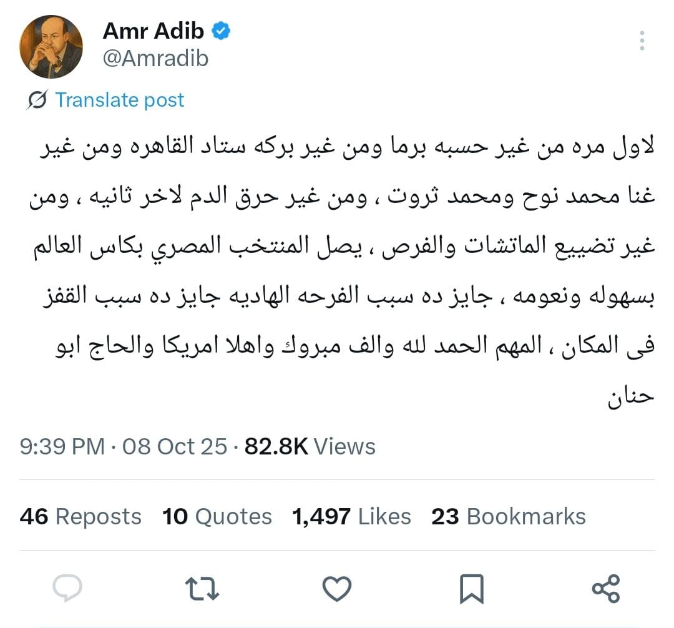
Task: Share the post via share icon
Action: point(605,589)
